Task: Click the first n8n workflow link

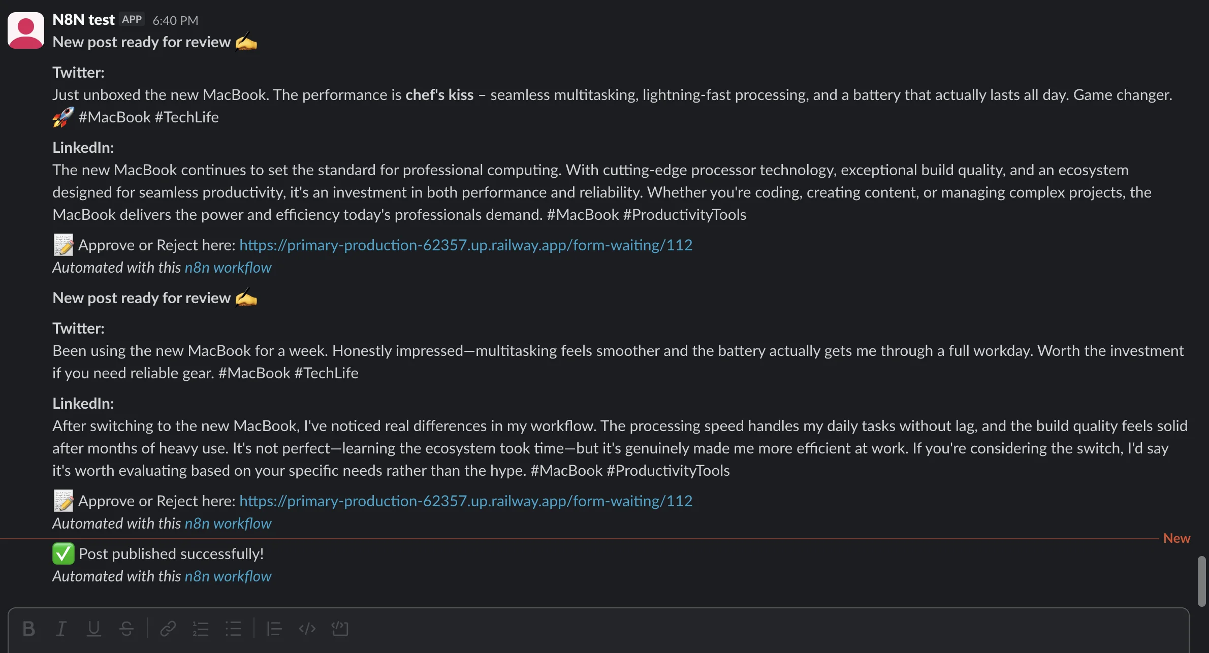Action: [228, 268]
